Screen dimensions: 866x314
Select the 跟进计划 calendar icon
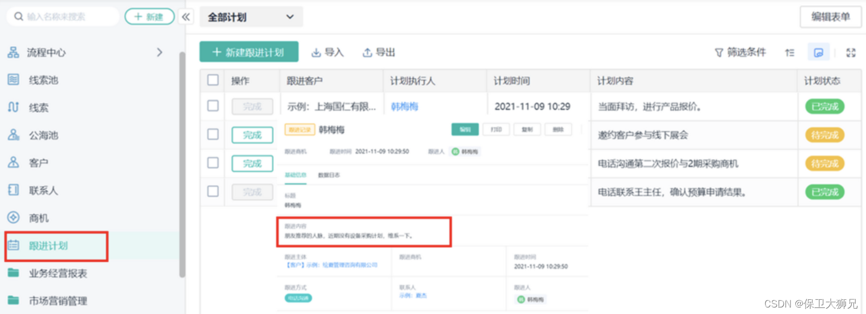point(13,245)
